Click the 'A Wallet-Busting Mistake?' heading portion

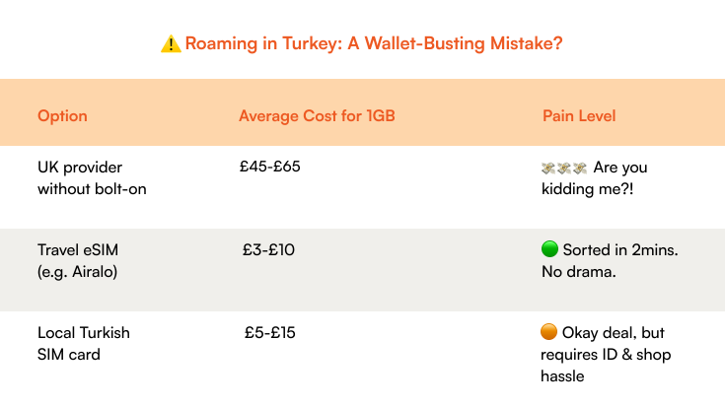pyautogui.click(x=462, y=44)
